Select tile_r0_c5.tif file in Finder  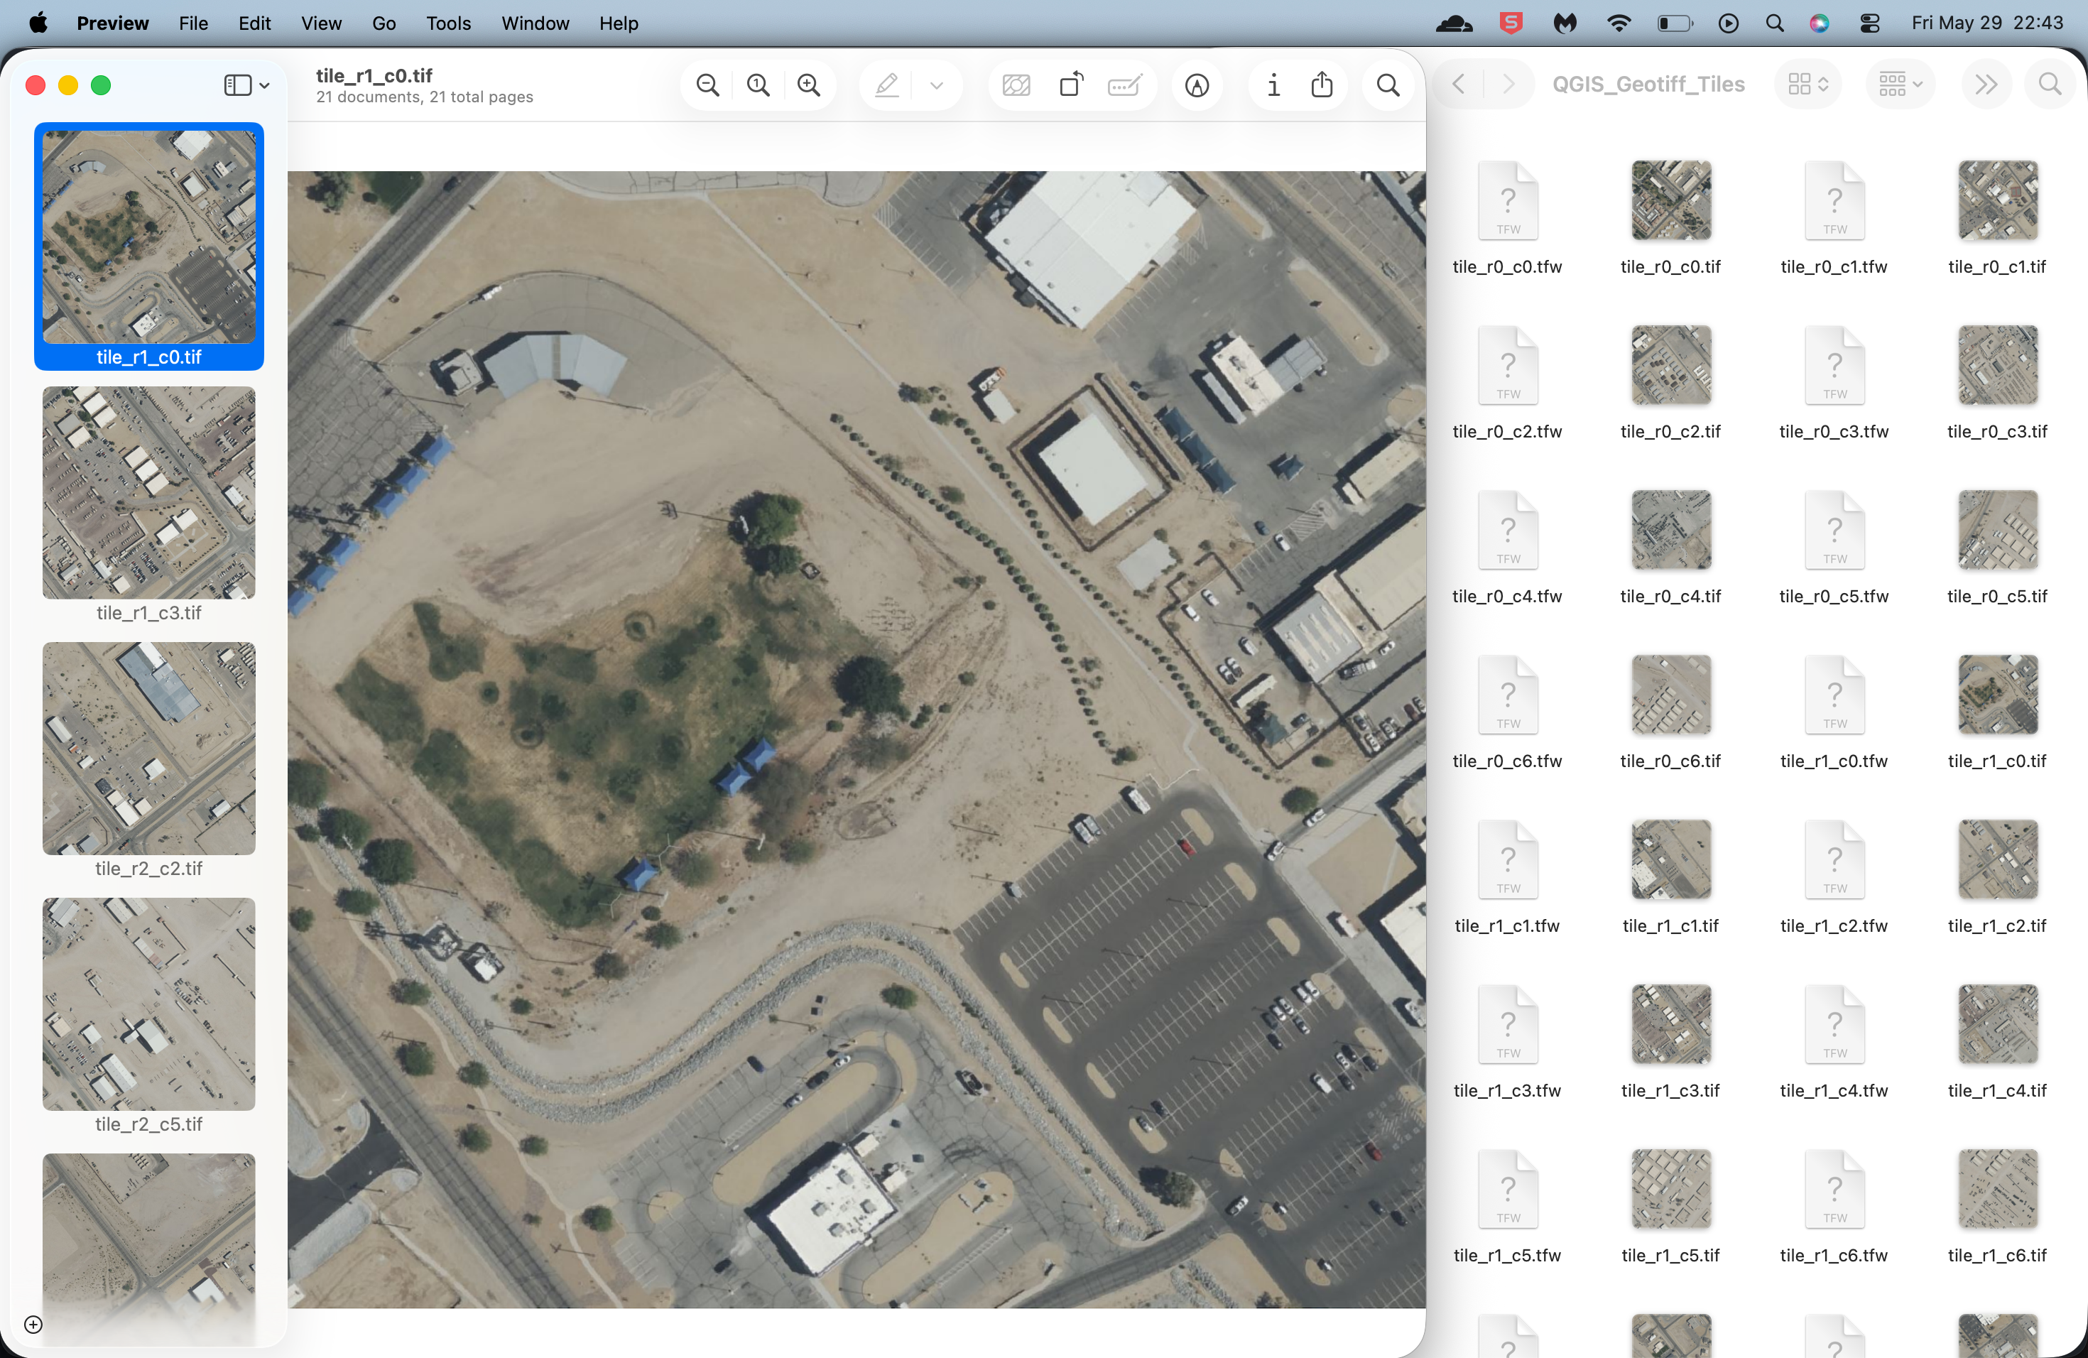(1997, 548)
